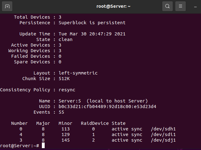Click 'active sync' in the /dev/sdh1 row

[x=127, y=129]
